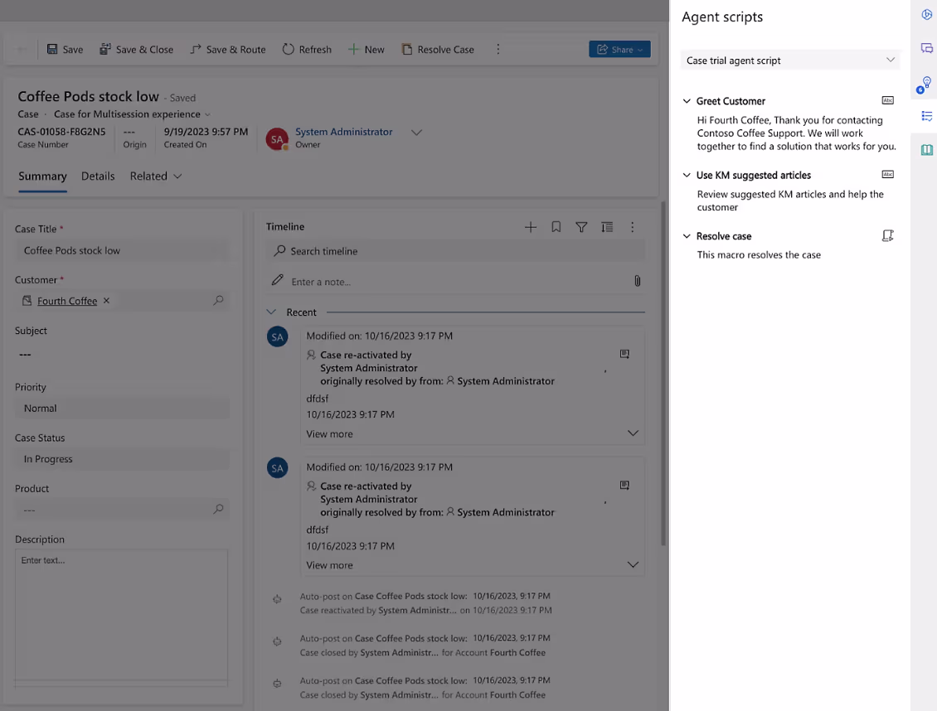Remove Fourth Coffee from the Customer field
This screenshot has width=937, height=711.
click(x=106, y=300)
